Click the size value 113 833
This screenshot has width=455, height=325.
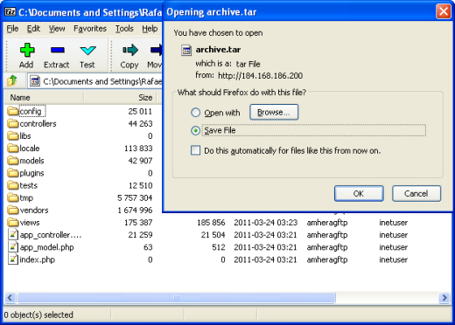(138, 149)
